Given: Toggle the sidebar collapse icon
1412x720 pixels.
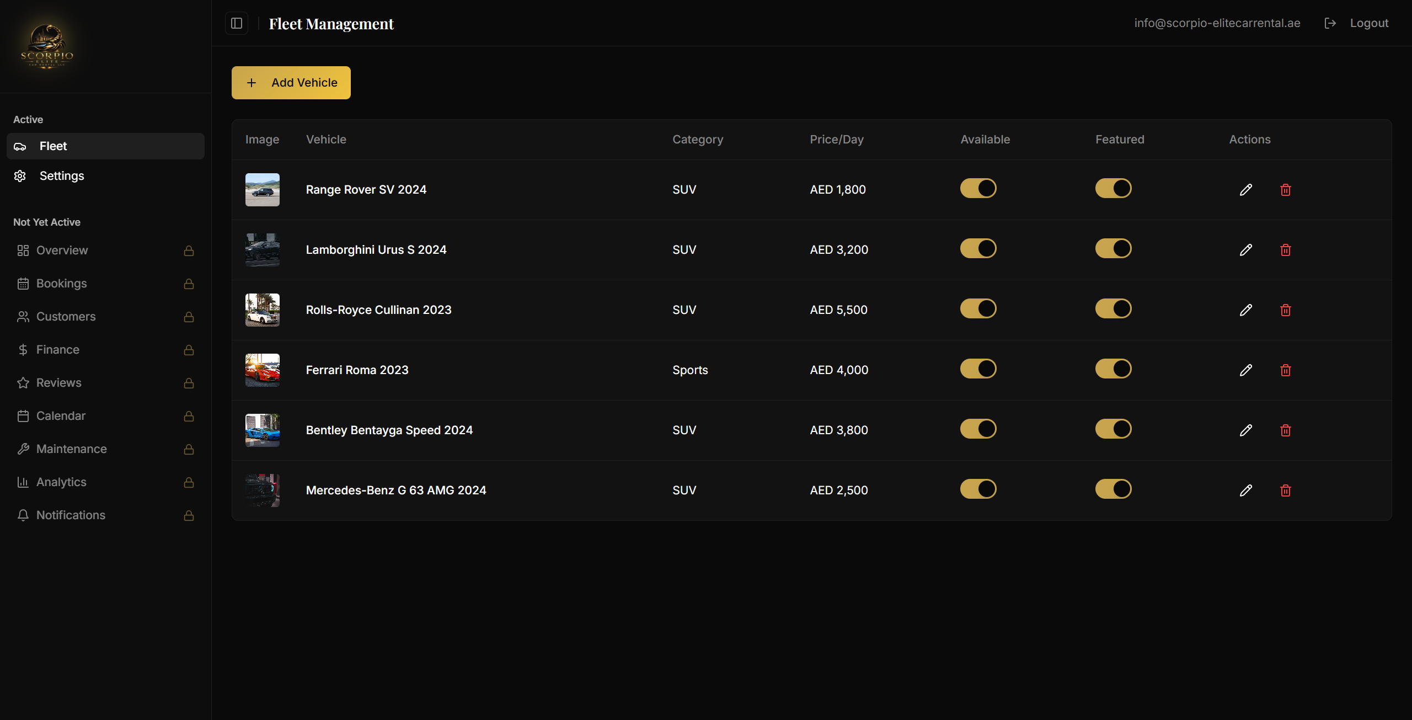Looking at the screenshot, I should pos(237,23).
